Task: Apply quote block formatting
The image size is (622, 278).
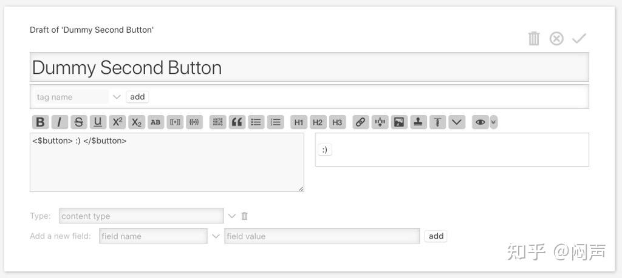Action: click(x=237, y=122)
